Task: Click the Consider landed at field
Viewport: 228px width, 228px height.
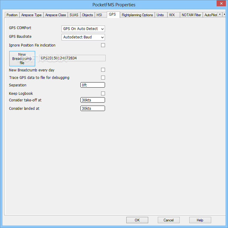Action: (93, 108)
